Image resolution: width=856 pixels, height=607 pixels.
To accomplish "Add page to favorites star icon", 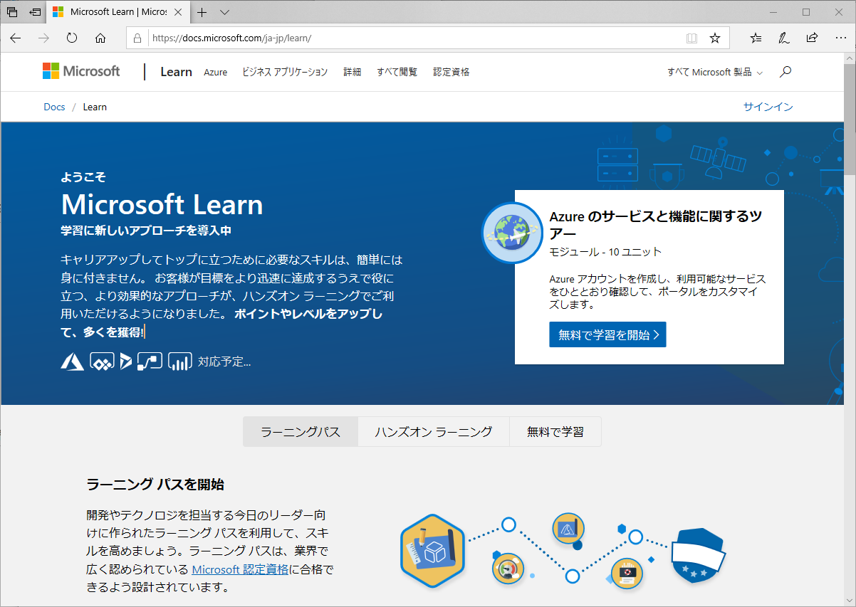I will (x=715, y=38).
